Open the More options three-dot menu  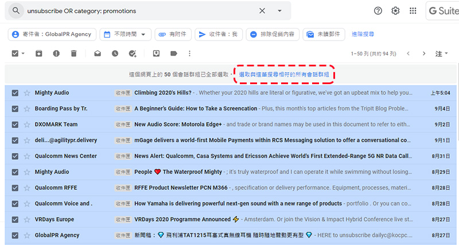189,53
